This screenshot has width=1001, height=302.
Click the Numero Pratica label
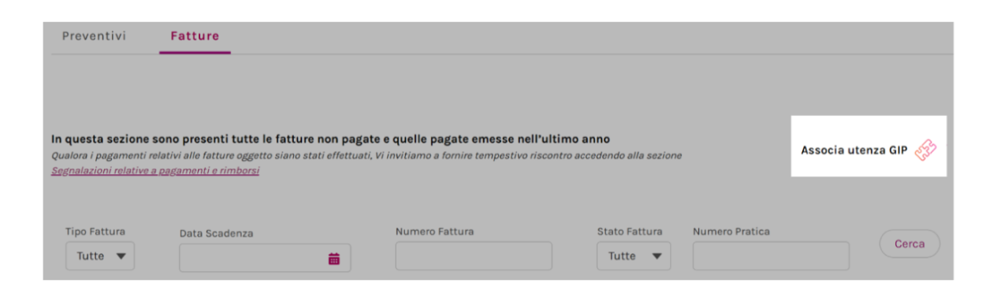731,232
